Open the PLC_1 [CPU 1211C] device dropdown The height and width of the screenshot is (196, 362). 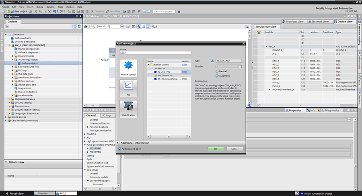pos(122,26)
